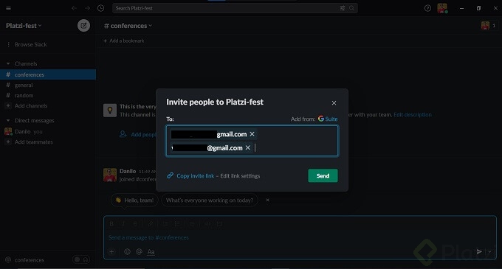The height and width of the screenshot is (269, 502).
Task: Click What's everyone working on today suggestion
Action: coord(210,200)
